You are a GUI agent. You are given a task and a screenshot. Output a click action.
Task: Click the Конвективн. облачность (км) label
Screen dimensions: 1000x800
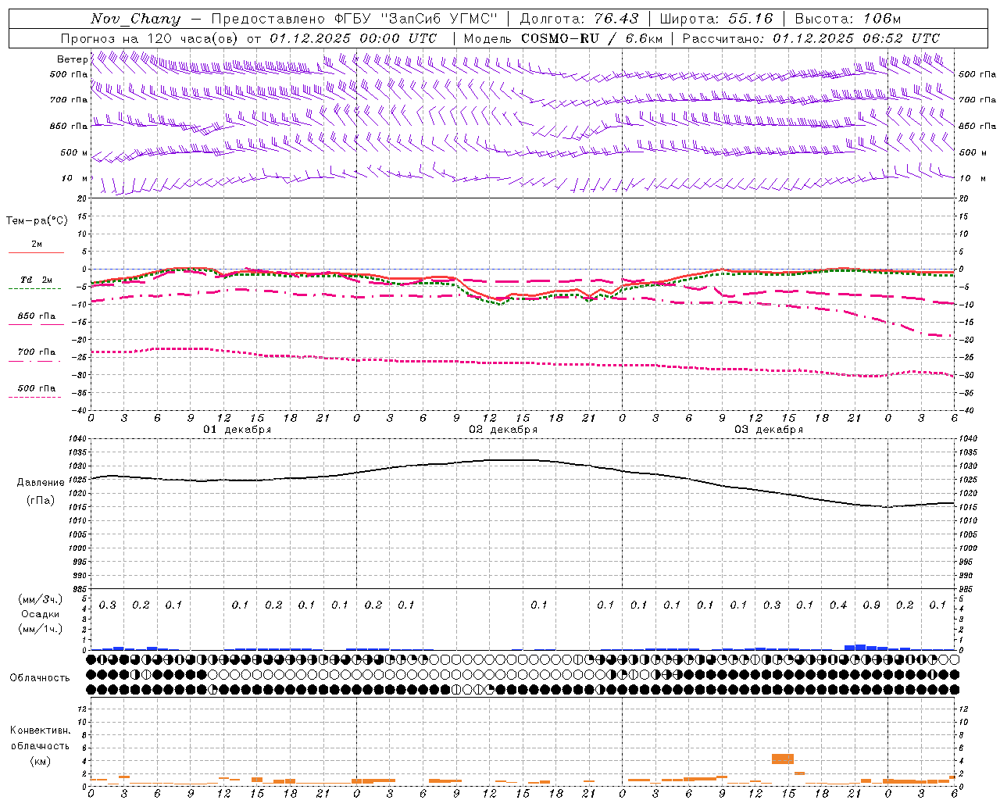tap(40, 745)
